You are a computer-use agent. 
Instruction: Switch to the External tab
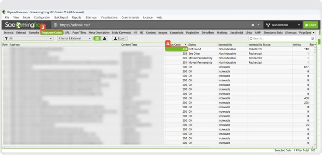(21, 33)
